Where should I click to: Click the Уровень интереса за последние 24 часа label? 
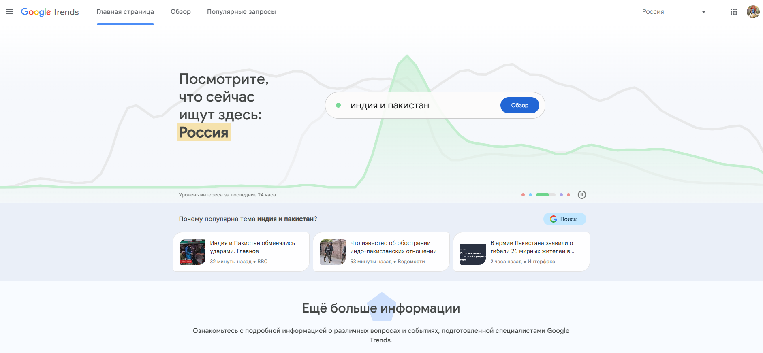(x=227, y=195)
